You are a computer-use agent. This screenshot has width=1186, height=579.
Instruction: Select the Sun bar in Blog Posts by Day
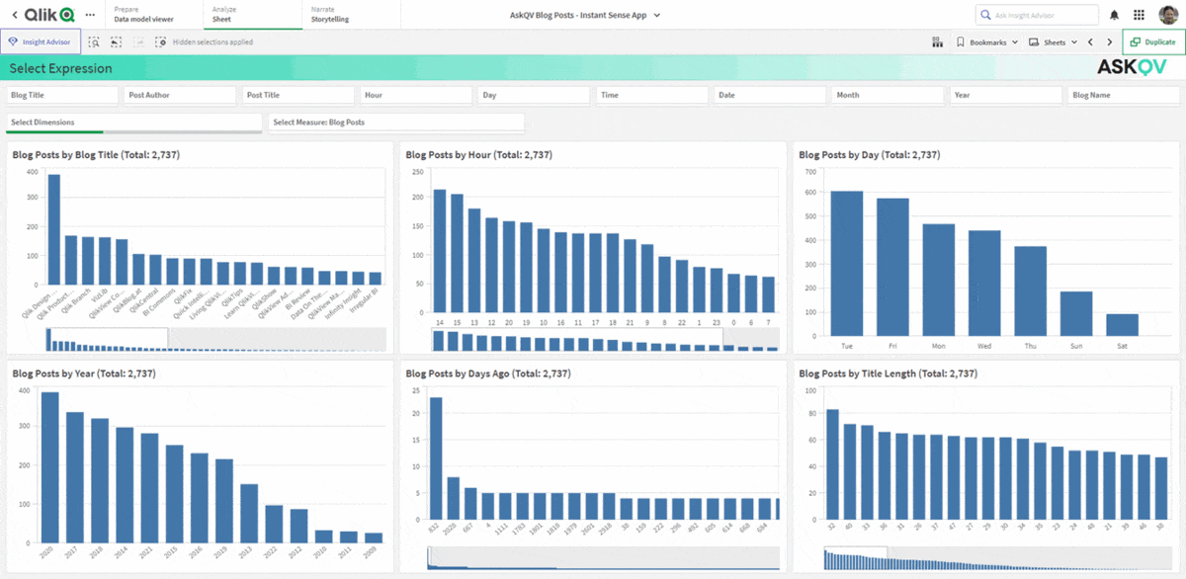tap(1076, 314)
